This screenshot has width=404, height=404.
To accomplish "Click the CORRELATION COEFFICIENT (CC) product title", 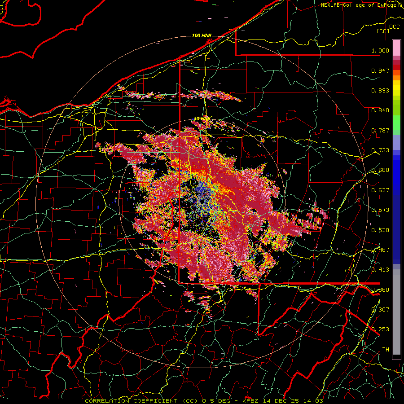I will tap(141, 401).
